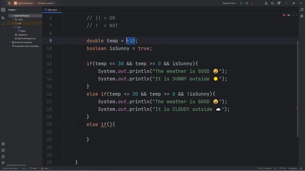Select .gitignore file in project tree
This screenshot has width=305, height=171.
tap(21, 35)
